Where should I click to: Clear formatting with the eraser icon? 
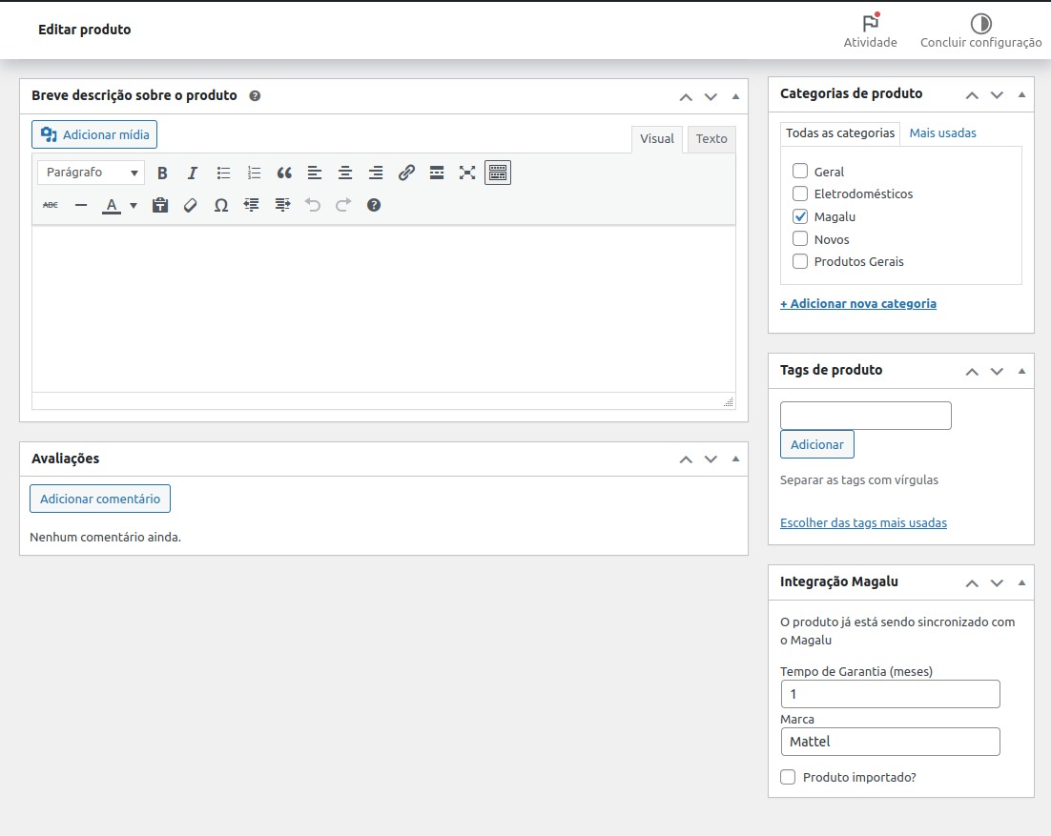191,205
